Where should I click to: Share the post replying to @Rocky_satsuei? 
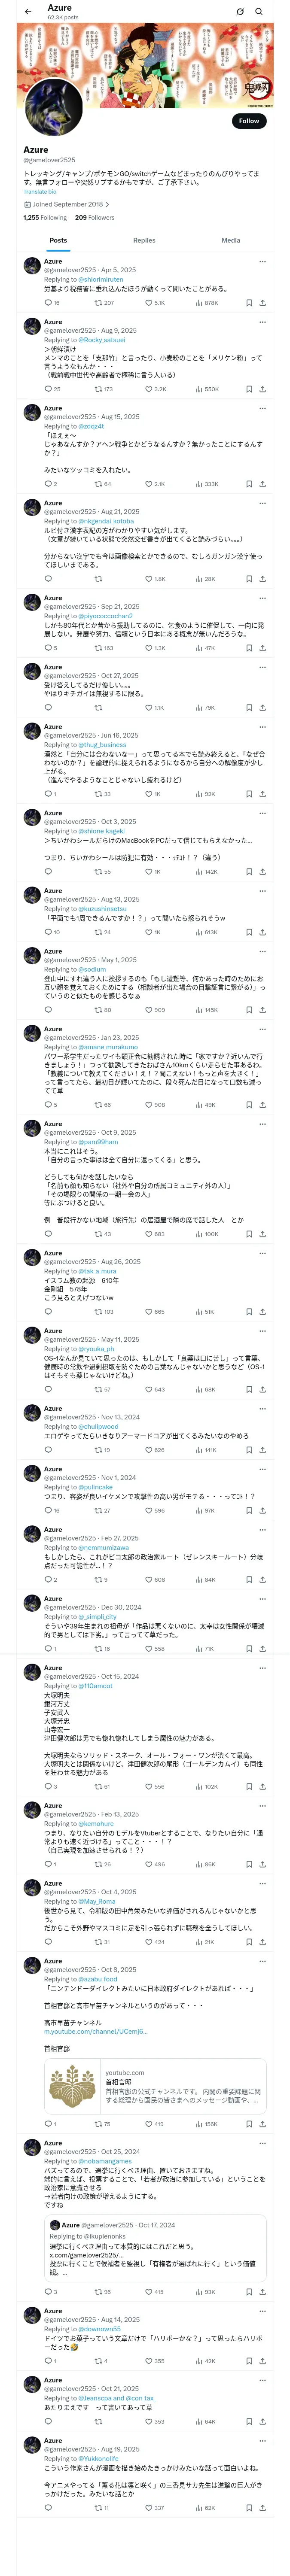click(263, 389)
